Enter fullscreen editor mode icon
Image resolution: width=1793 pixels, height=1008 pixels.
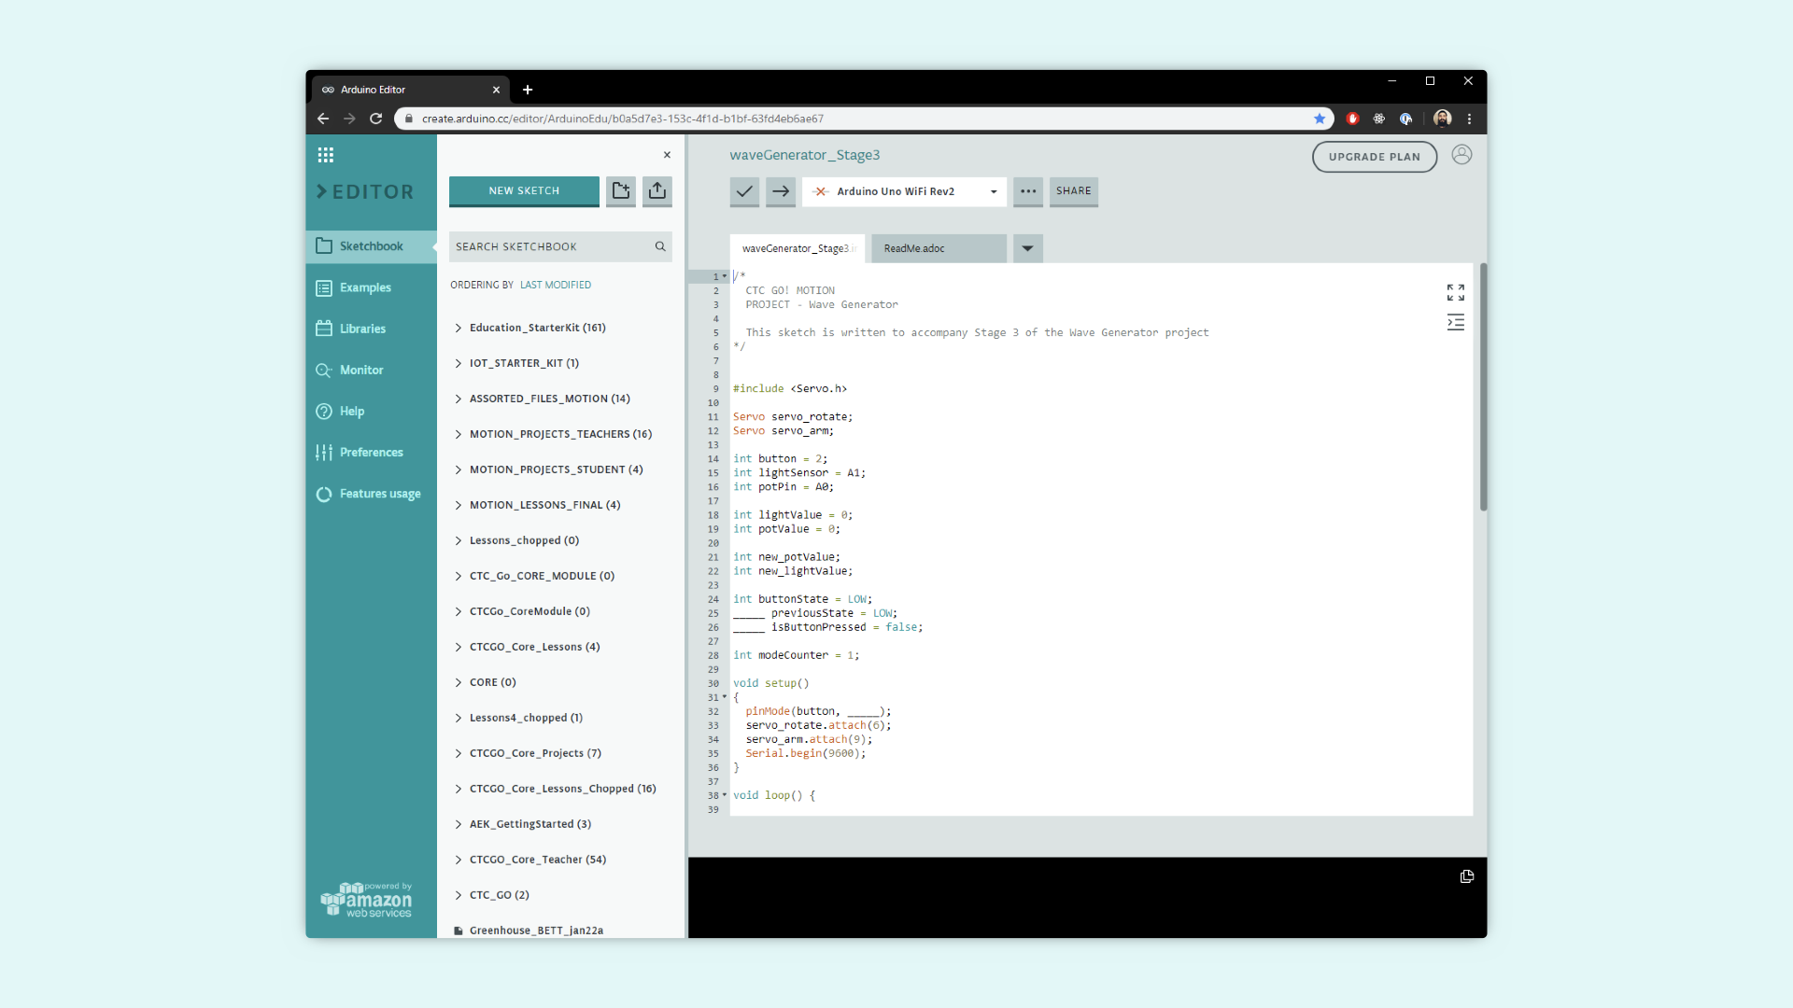click(x=1455, y=293)
